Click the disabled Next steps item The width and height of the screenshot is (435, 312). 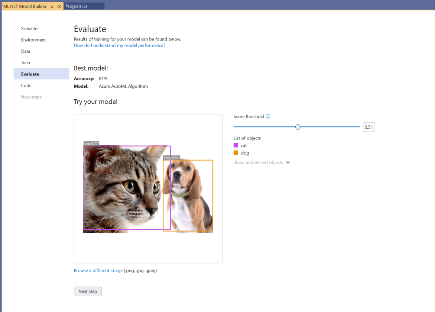(31, 97)
